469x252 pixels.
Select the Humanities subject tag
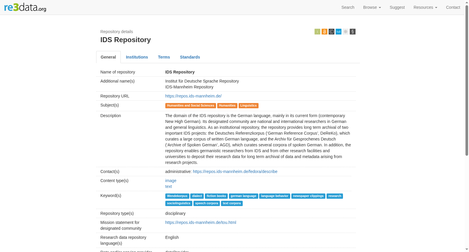(x=227, y=106)
